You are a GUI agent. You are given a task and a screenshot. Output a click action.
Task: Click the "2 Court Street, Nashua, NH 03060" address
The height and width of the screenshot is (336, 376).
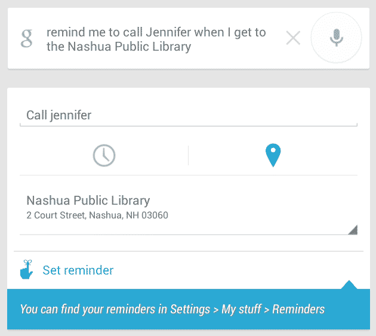[97, 215]
